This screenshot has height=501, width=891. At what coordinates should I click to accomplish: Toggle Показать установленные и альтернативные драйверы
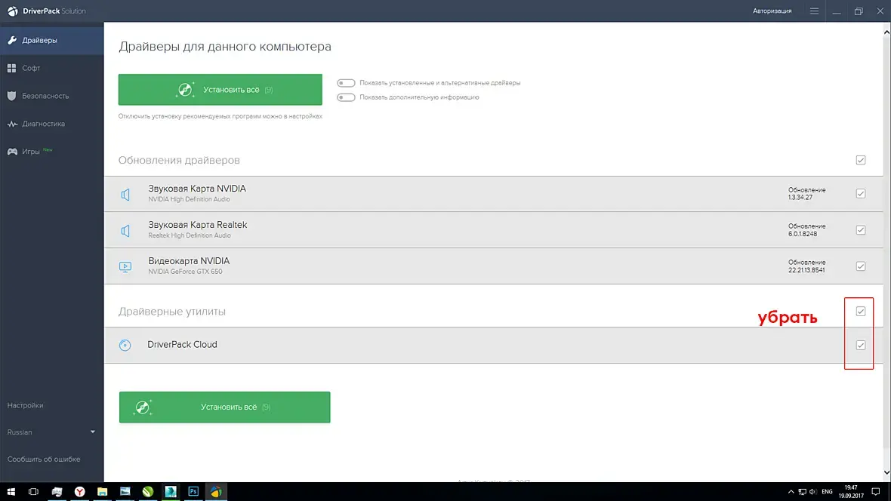coord(346,83)
